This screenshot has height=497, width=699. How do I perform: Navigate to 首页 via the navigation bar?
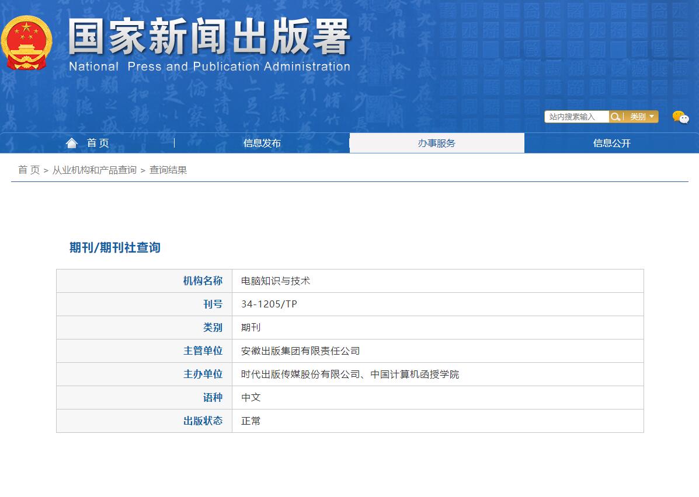coord(98,142)
